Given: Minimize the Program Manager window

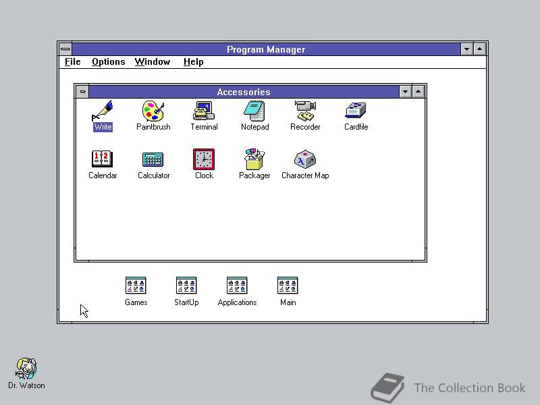Looking at the screenshot, I should click(x=466, y=49).
